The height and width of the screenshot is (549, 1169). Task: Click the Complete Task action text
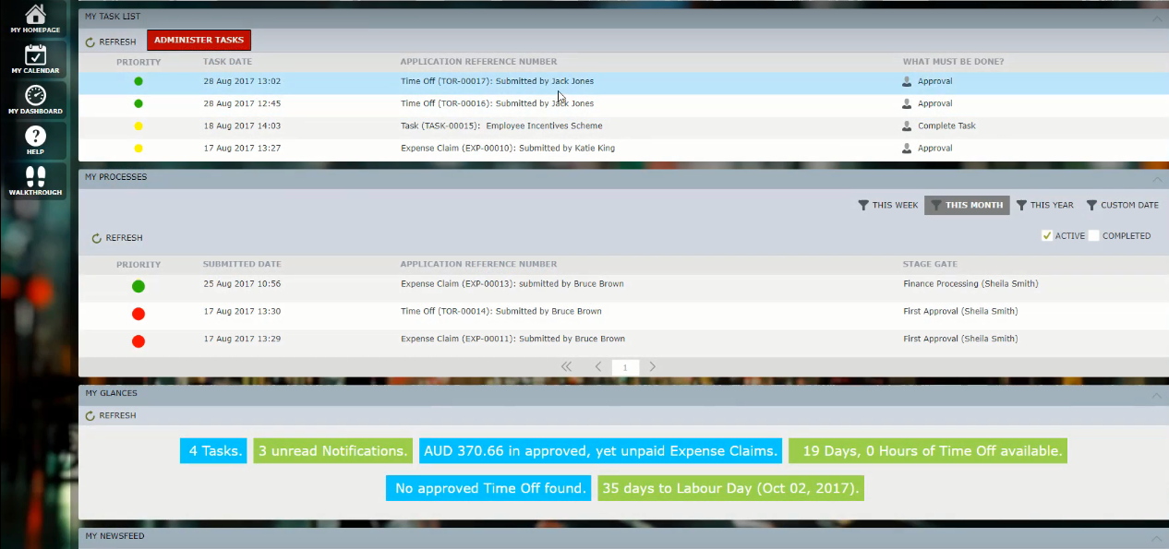(946, 125)
